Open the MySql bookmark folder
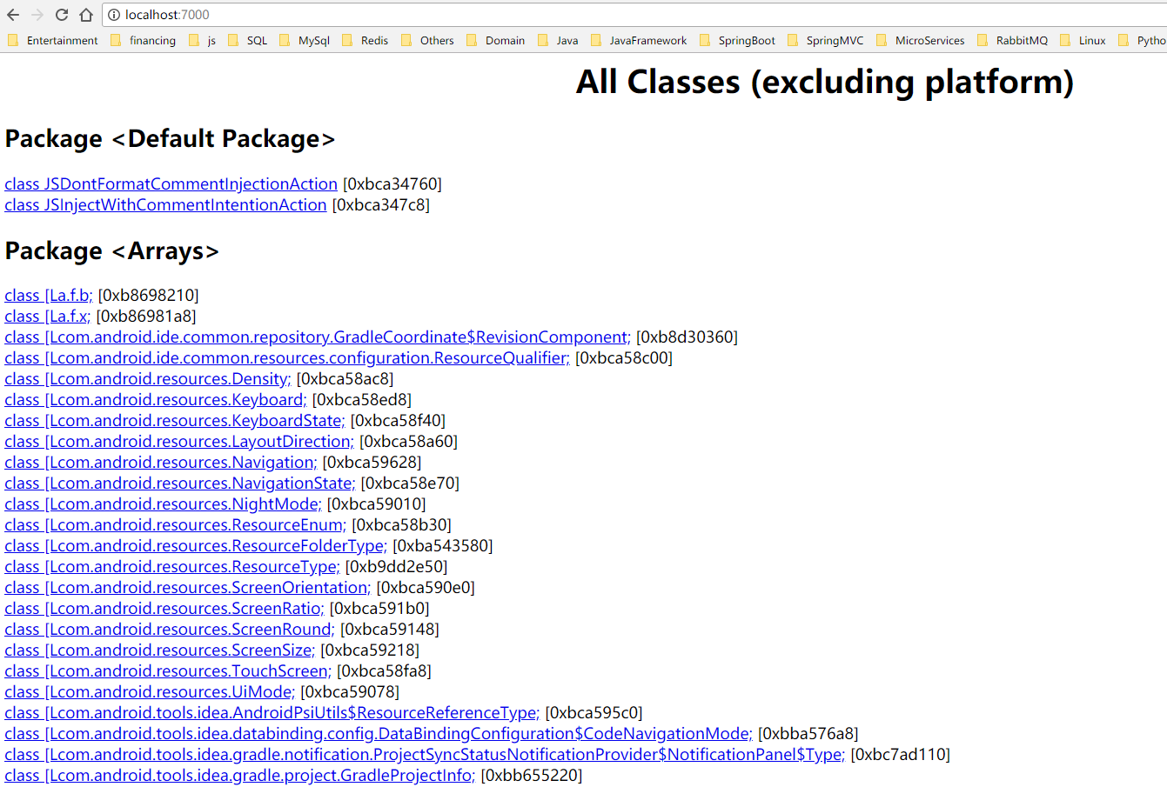This screenshot has height=787, width=1167. [x=305, y=40]
